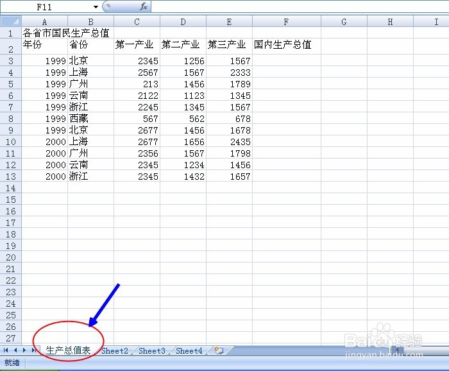Click cell with value 2333
Screen dimensions: 449x371
click(x=229, y=72)
